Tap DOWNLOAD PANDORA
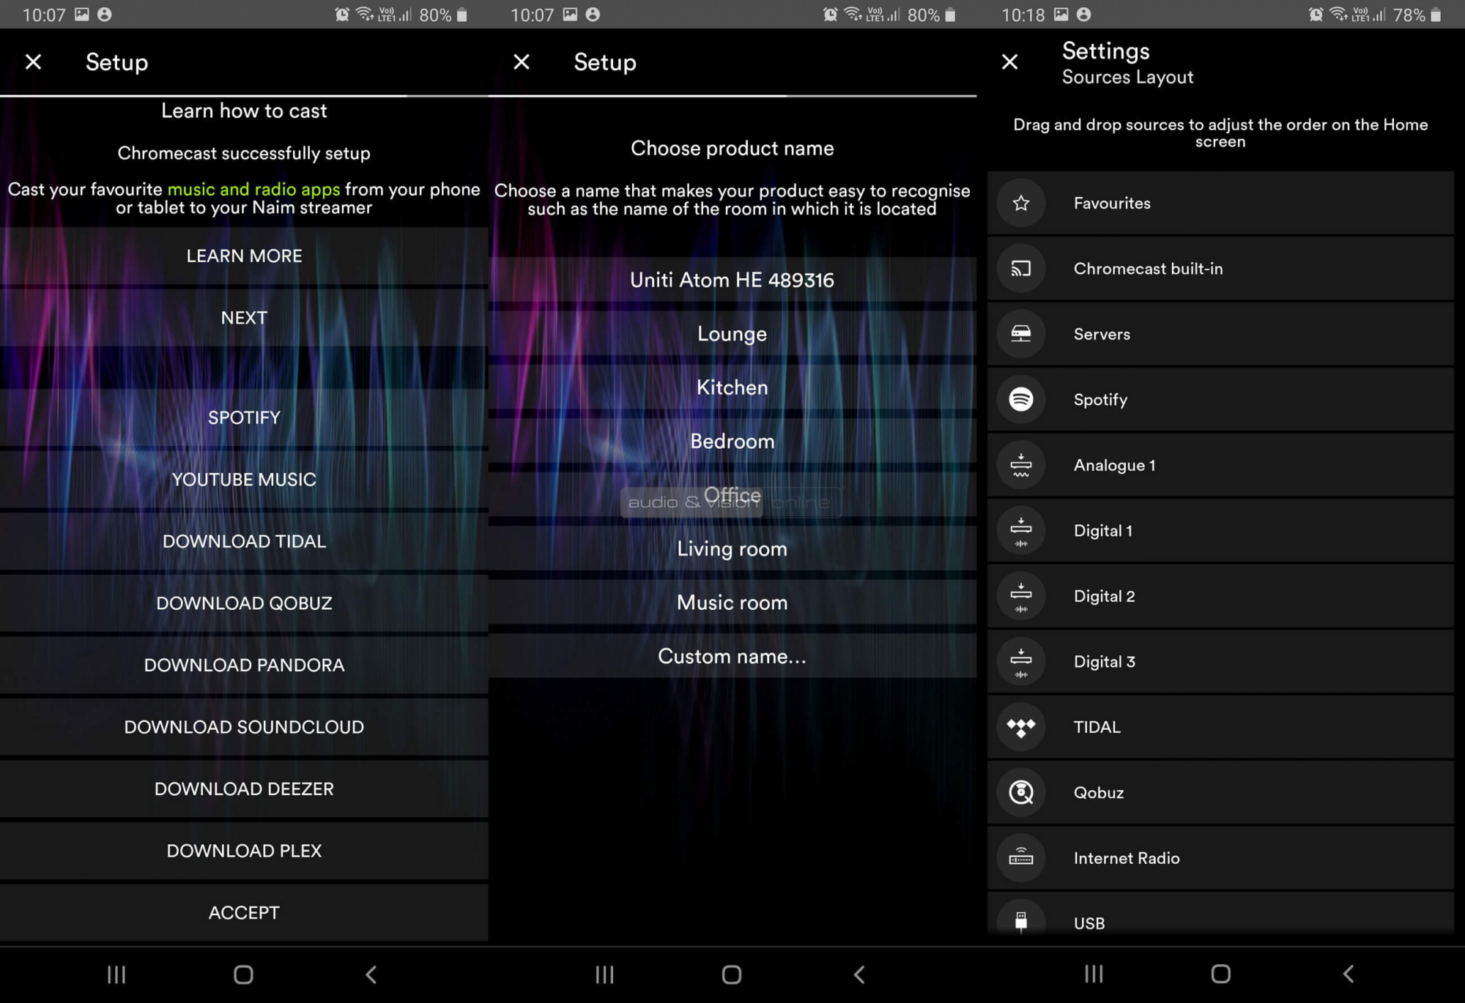Image resolution: width=1465 pixels, height=1003 pixels. coord(244,665)
